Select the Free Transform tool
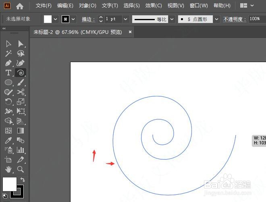The width and height of the screenshot is (266, 202). (x=21, y=111)
